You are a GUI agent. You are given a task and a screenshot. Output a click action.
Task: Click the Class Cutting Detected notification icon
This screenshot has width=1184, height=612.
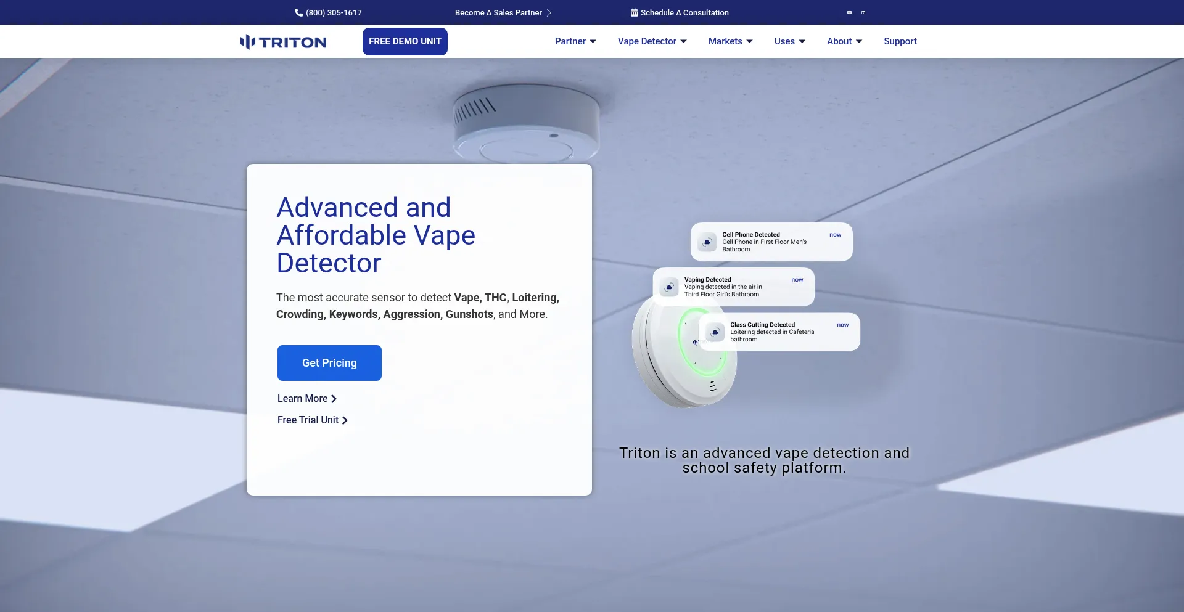click(715, 332)
